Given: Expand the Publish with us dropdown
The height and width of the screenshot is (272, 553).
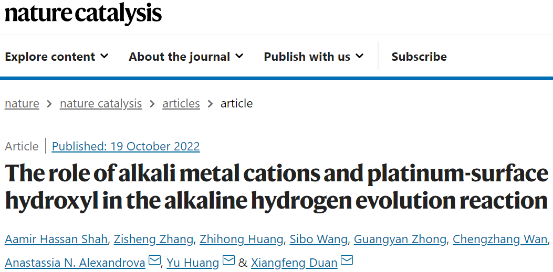Looking at the screenshot, I should [314, 56].
